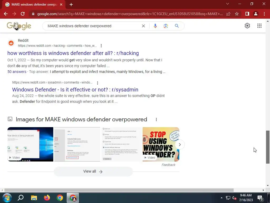Image resolution: width=270 pixels, height=203 pixels.
Task: Open 'STOP USING WINDOWS DEFENDER' video thumbnail
Action: pyautogui.click(x=161, y=144)
